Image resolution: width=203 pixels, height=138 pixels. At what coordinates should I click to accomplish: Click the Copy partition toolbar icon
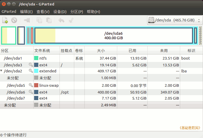(39, 20)
